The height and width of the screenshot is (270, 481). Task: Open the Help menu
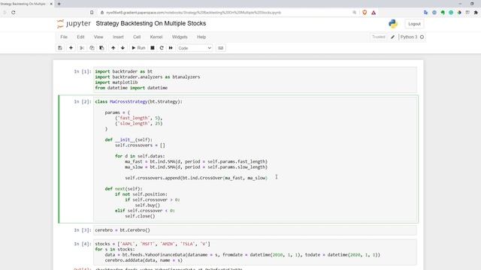[x=201, y=37]
